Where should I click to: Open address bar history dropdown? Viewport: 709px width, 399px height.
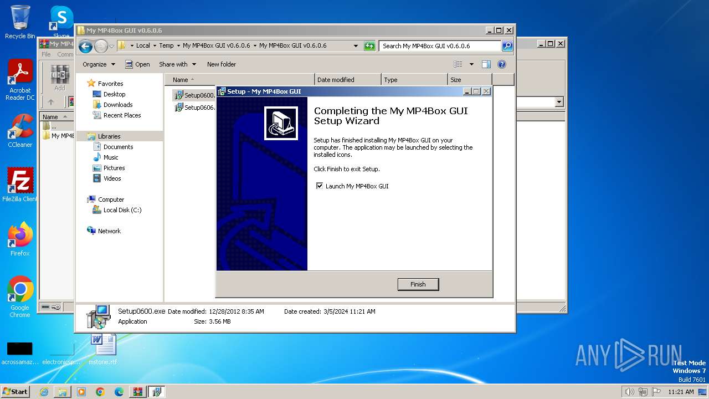356,46
